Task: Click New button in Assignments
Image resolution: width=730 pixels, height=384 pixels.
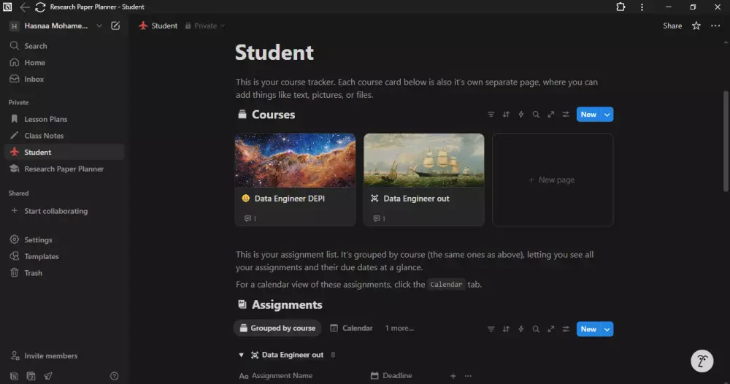Action: click(588, 329)
